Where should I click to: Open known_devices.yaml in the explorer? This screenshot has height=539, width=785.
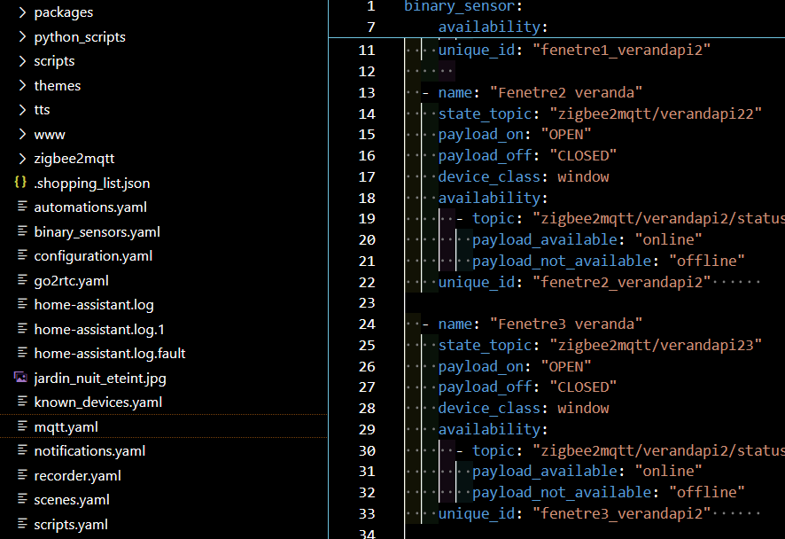coord(97,402)
